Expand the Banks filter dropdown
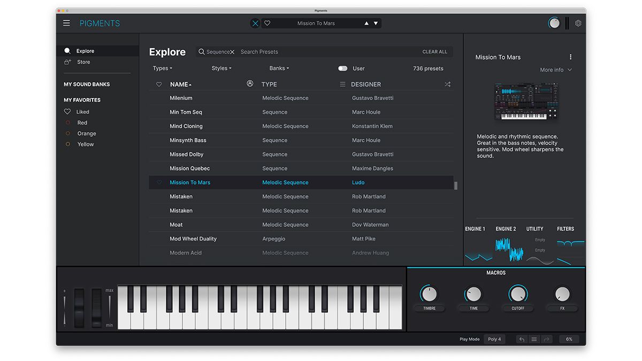This screenshot has width=642, height=361. point(279,68)
